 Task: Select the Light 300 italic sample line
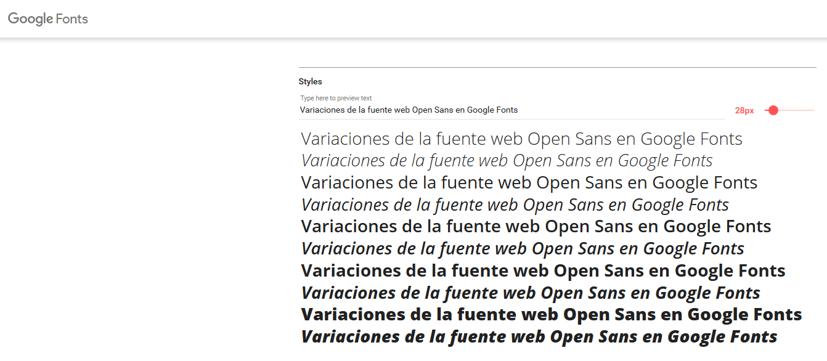pos(507,161)
